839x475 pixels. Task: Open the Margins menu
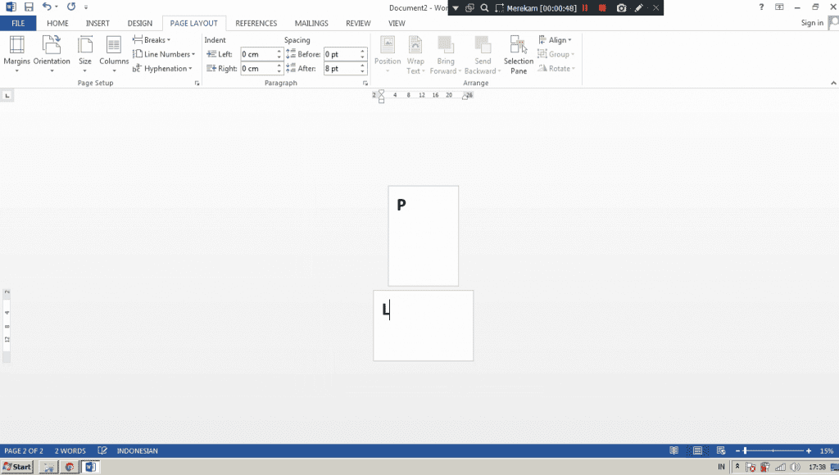[16, 53]
